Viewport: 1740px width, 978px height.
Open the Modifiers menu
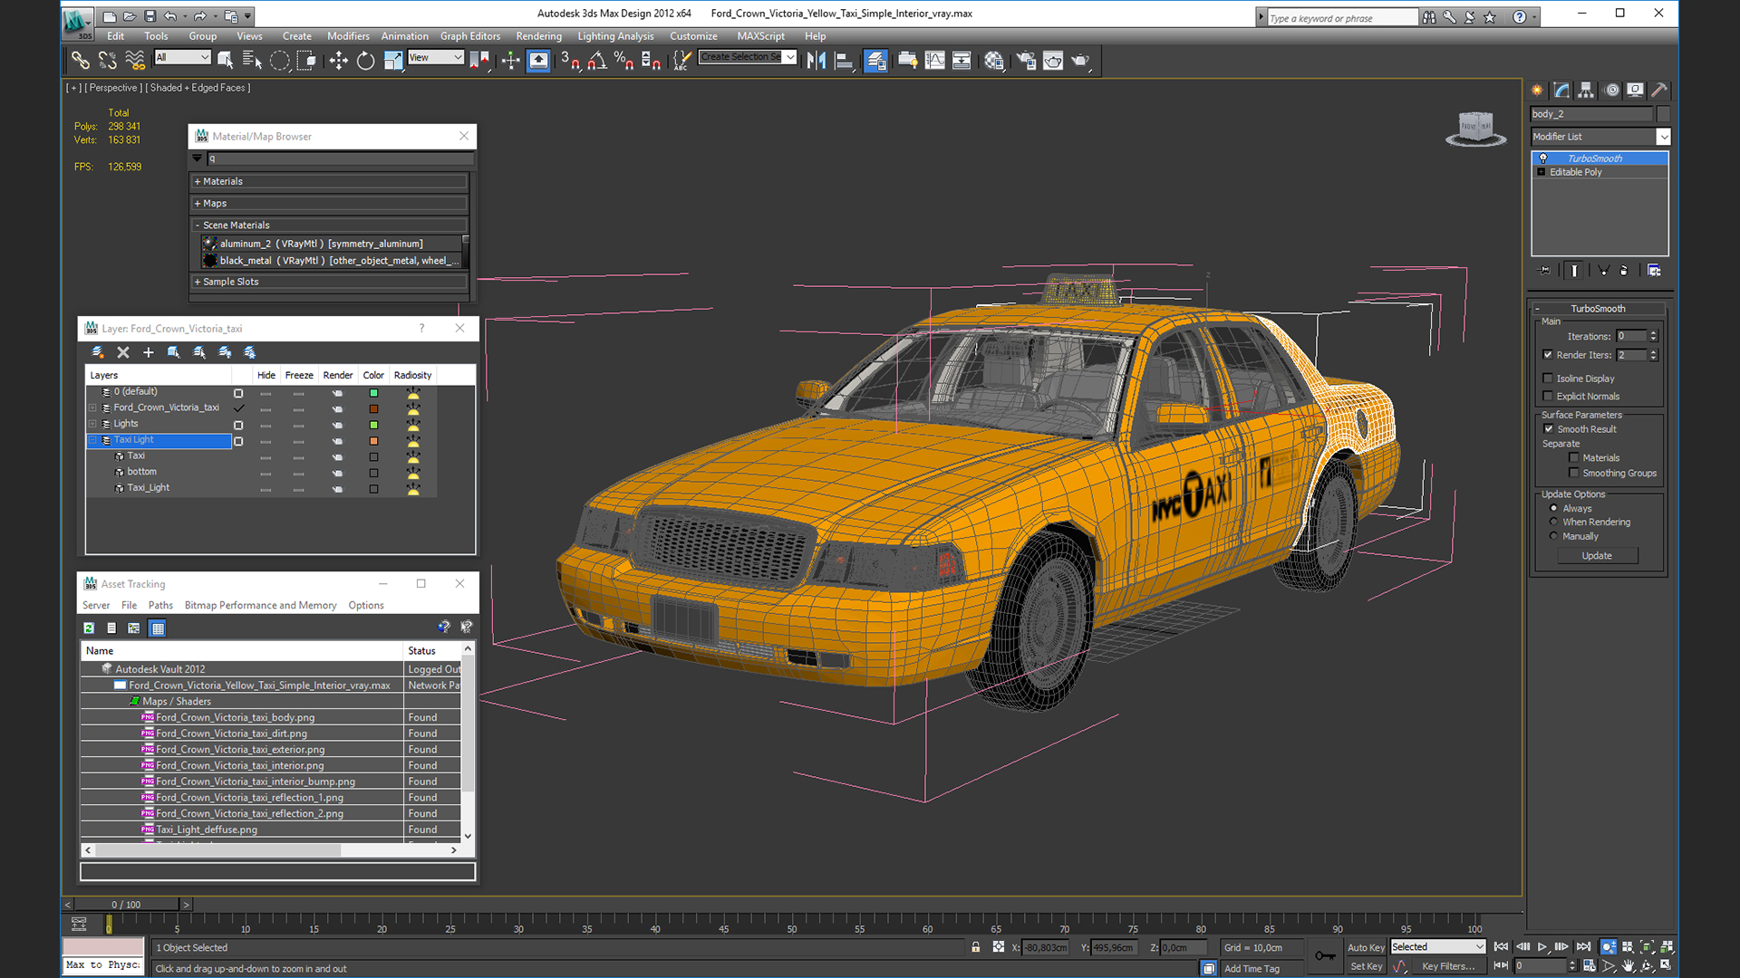click(x=348, y=36)
